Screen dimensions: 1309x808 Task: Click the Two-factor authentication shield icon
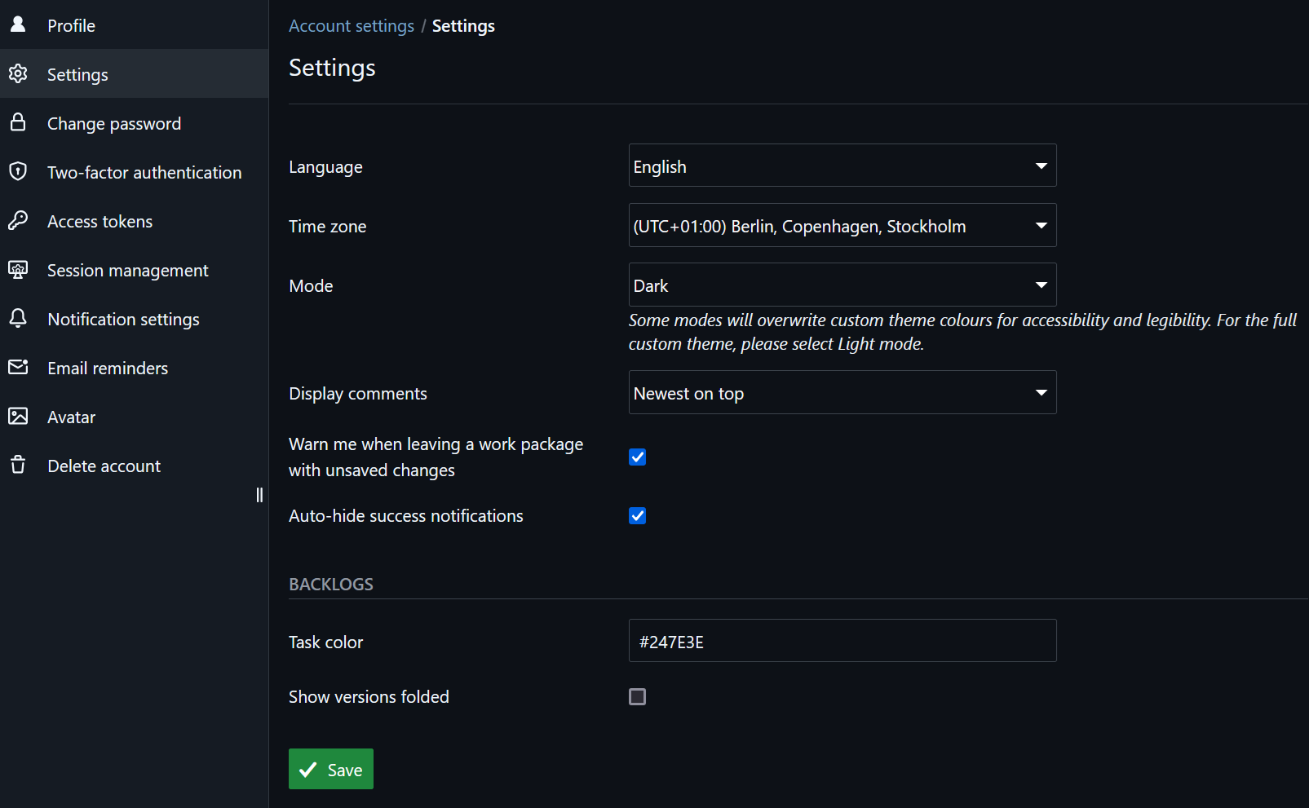click(18, 171)
